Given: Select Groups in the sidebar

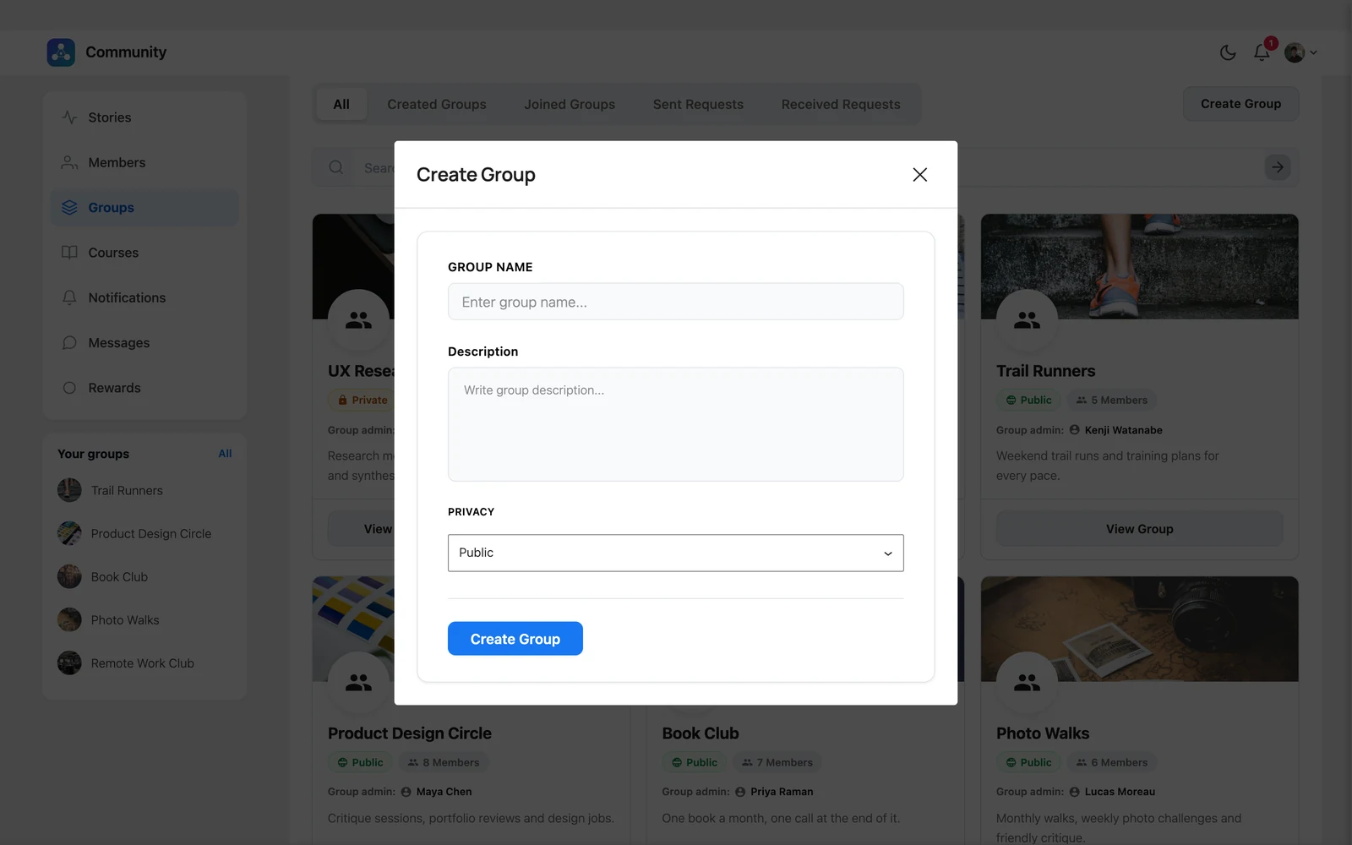Looking at the screenshot, I should pos(144,208).
